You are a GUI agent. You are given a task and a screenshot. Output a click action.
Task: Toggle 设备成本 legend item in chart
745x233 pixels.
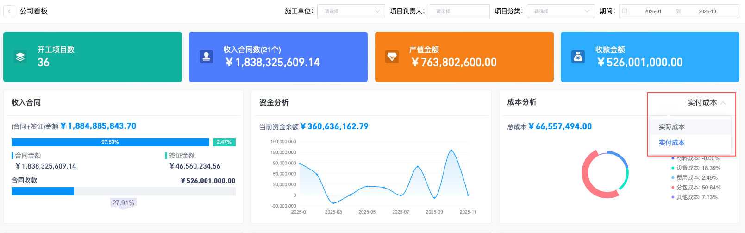pos(698,168)
